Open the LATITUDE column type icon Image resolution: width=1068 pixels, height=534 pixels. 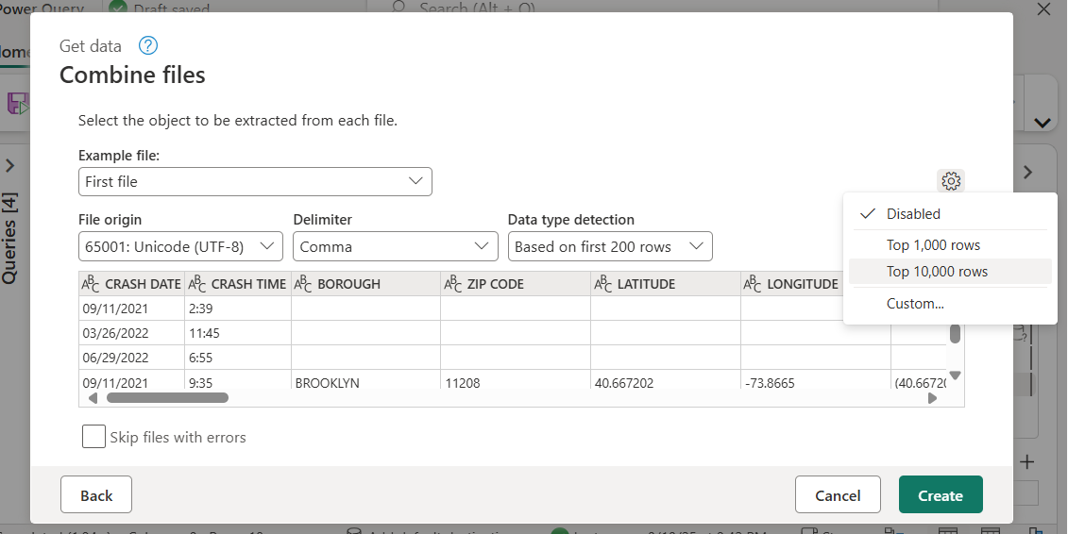(x=602, y=284)
